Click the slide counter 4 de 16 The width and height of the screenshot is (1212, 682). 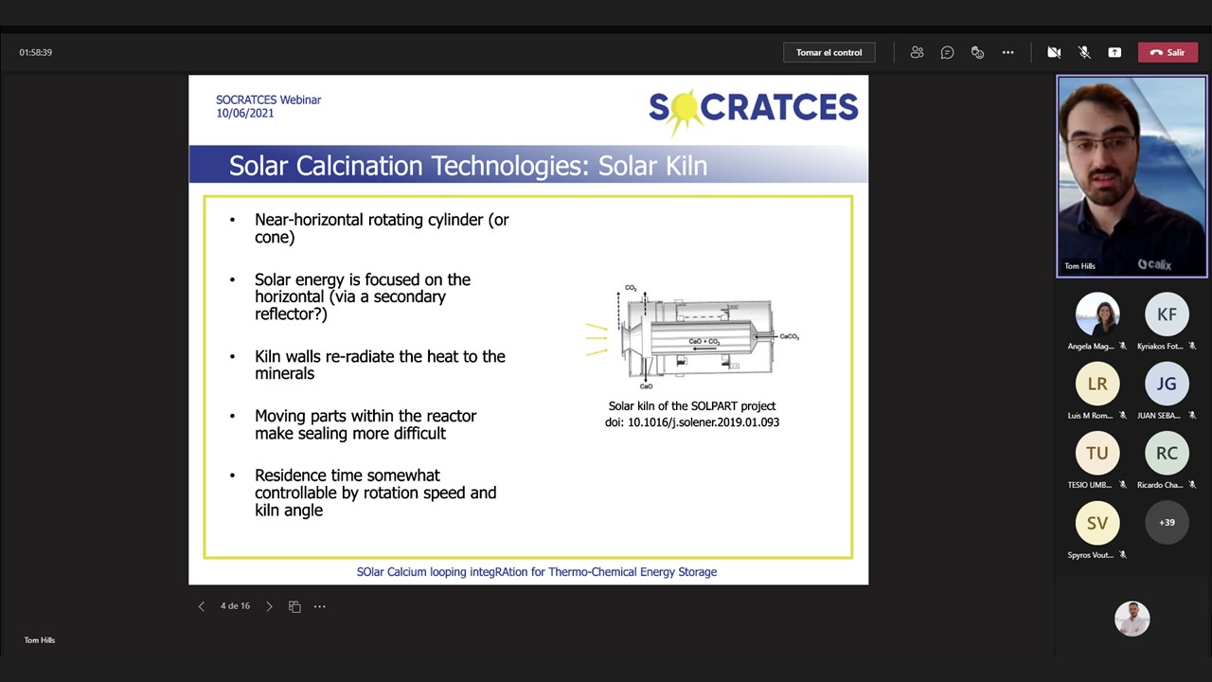(235, 606)
